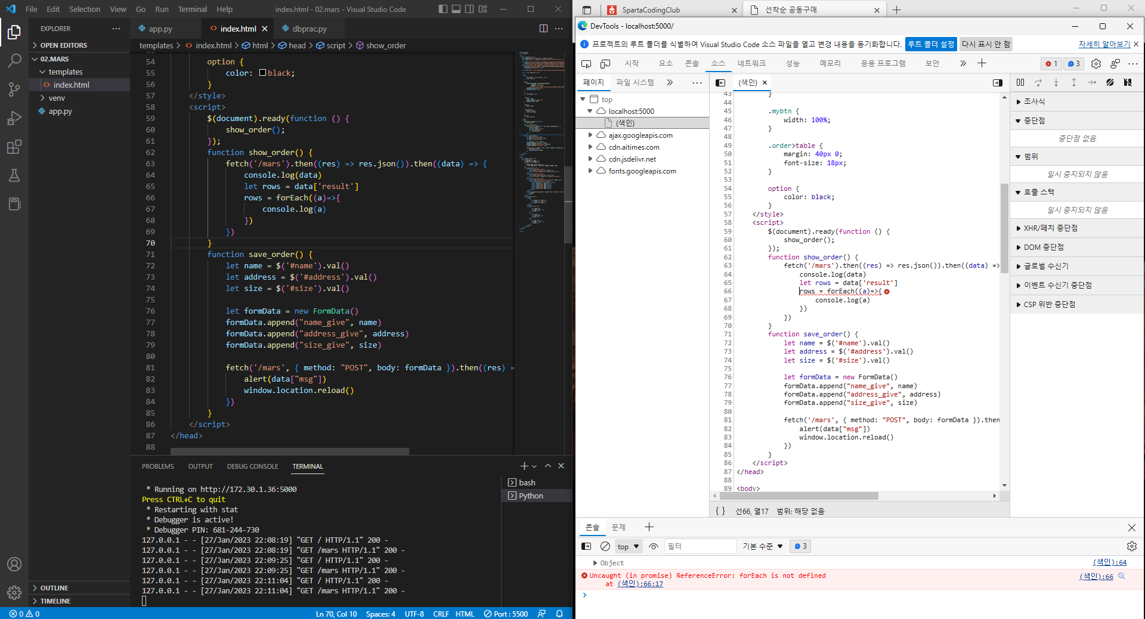Expand ajax.googleapis.com in sources tree
Viewport: 1145px width, 619px height.
click(x=590, y=135)
